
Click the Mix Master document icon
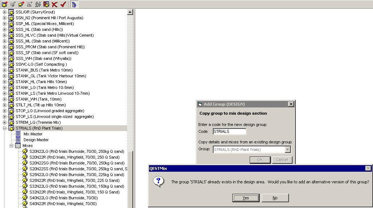[x=18, y=134]
